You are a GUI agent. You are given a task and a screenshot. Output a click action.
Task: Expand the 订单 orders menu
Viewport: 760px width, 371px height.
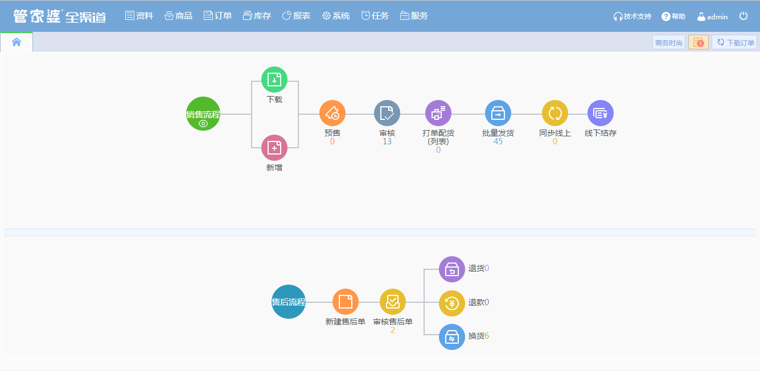pyautogui.click(x=217, y=16)
